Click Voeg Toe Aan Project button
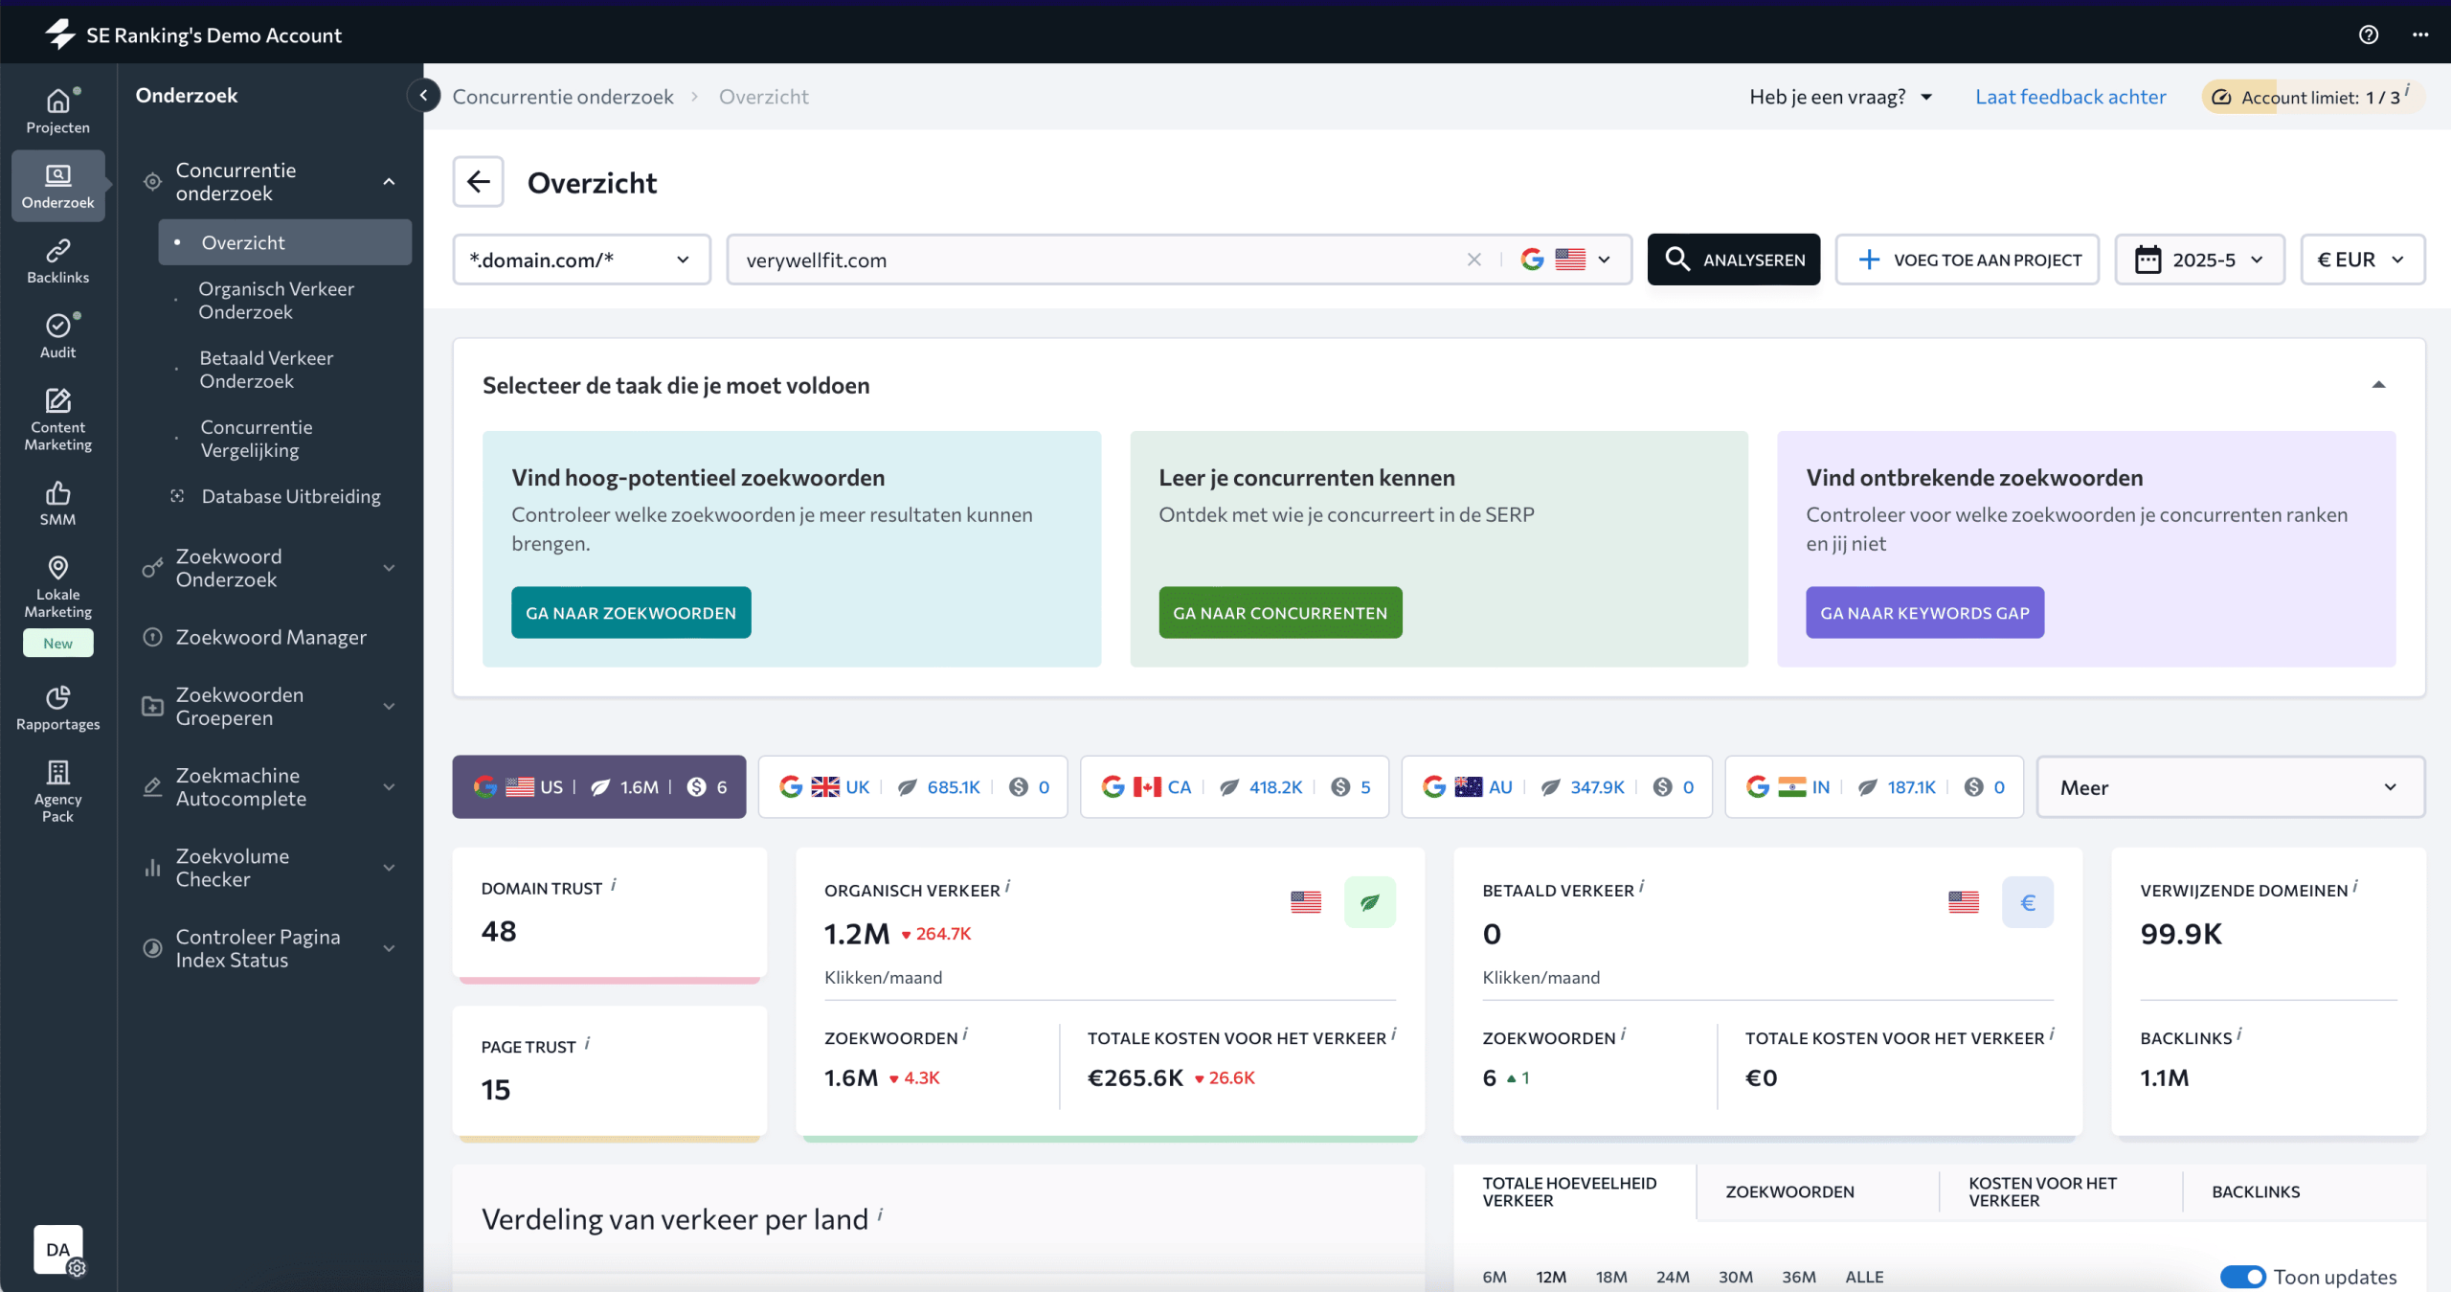 (1967, 260)
